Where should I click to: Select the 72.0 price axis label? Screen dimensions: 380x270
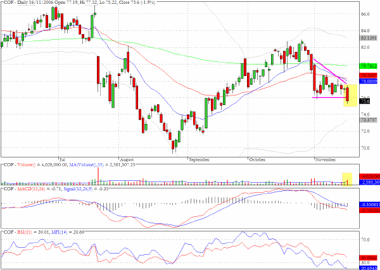[365, 131]
